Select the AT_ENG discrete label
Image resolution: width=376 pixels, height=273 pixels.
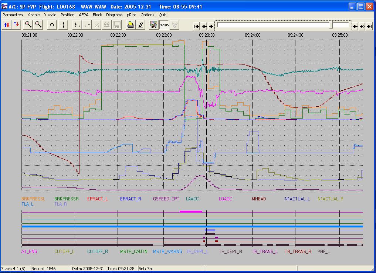[x=29, y=252]
